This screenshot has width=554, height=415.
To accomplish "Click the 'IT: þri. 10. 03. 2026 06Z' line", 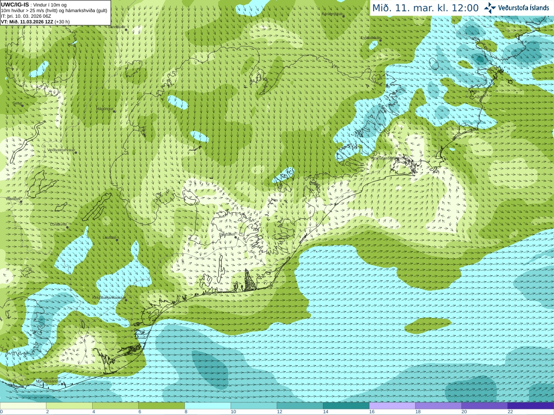I will tap(26, 16).
